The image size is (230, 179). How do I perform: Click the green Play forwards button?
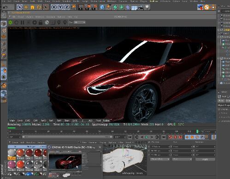click(x=147, y=137)
